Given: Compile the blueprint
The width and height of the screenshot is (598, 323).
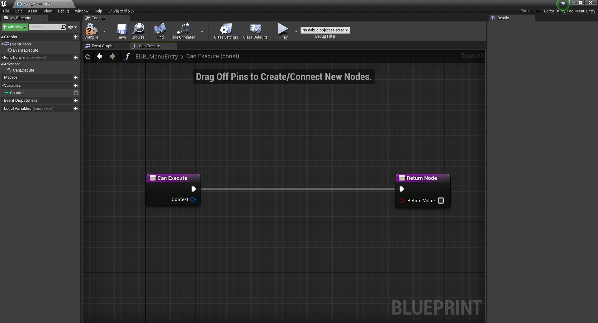Looking at the screenshot, I should (91, 31).
